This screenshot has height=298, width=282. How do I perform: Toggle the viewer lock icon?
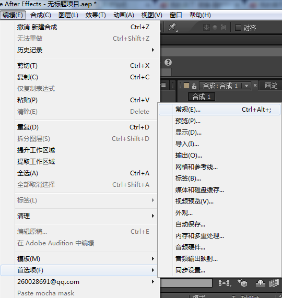(194, 86)
